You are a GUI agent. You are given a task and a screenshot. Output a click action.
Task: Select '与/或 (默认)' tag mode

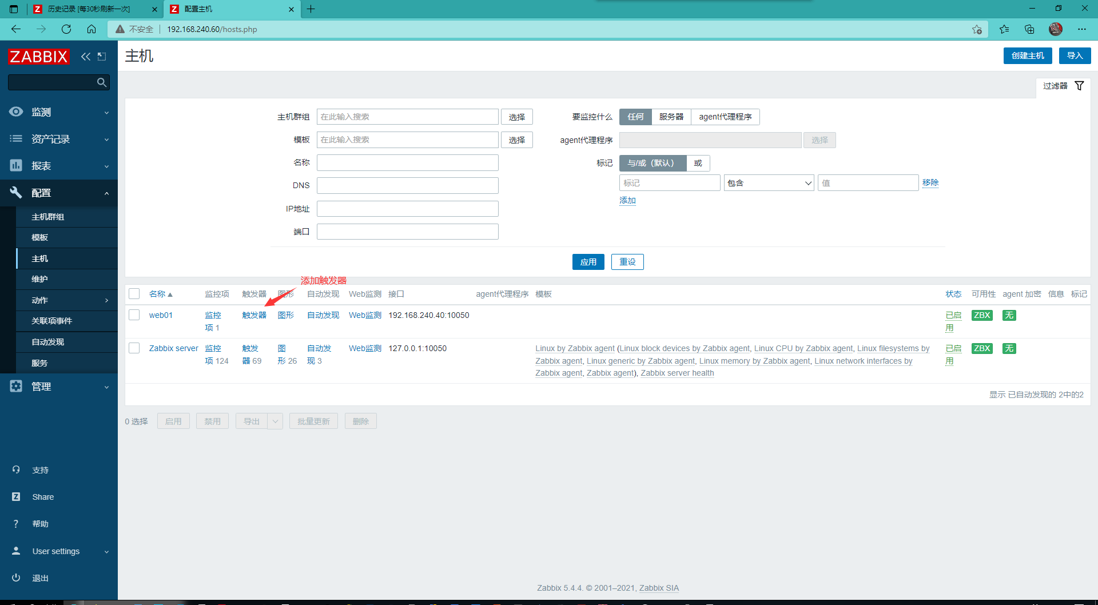[x=653, y=163]
